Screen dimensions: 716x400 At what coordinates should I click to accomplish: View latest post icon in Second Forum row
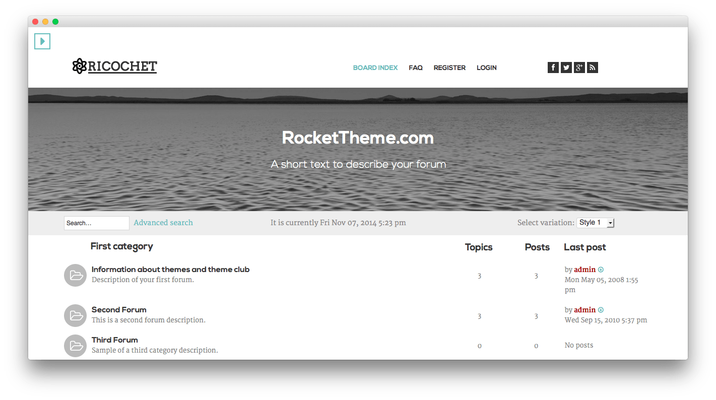(x=601, y=310)
